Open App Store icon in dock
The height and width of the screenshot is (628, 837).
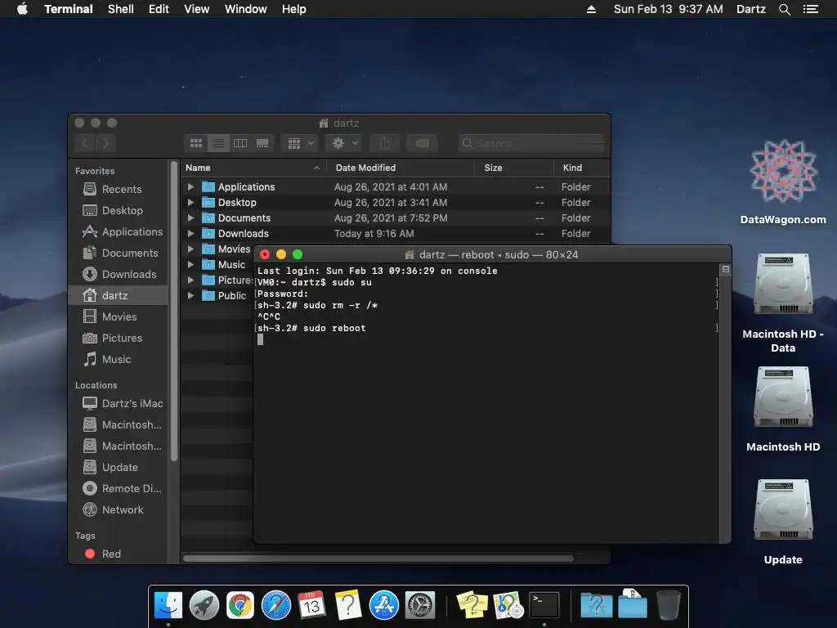[384, 605]
